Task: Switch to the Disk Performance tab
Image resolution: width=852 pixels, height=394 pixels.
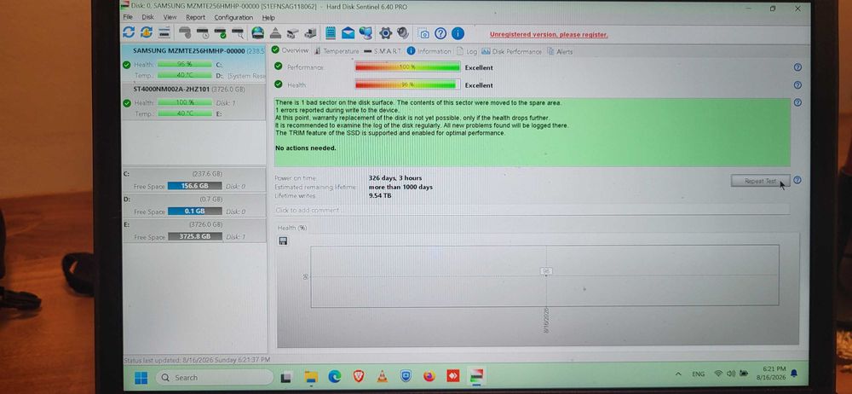Action: point(512,51)
